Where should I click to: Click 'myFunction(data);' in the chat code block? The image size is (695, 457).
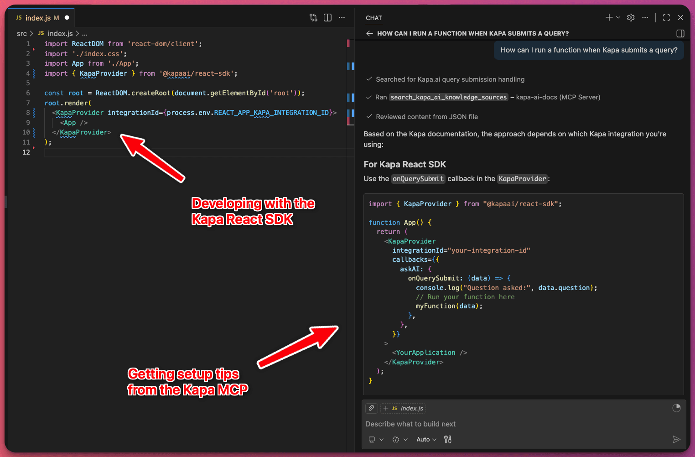coord(449,306)
